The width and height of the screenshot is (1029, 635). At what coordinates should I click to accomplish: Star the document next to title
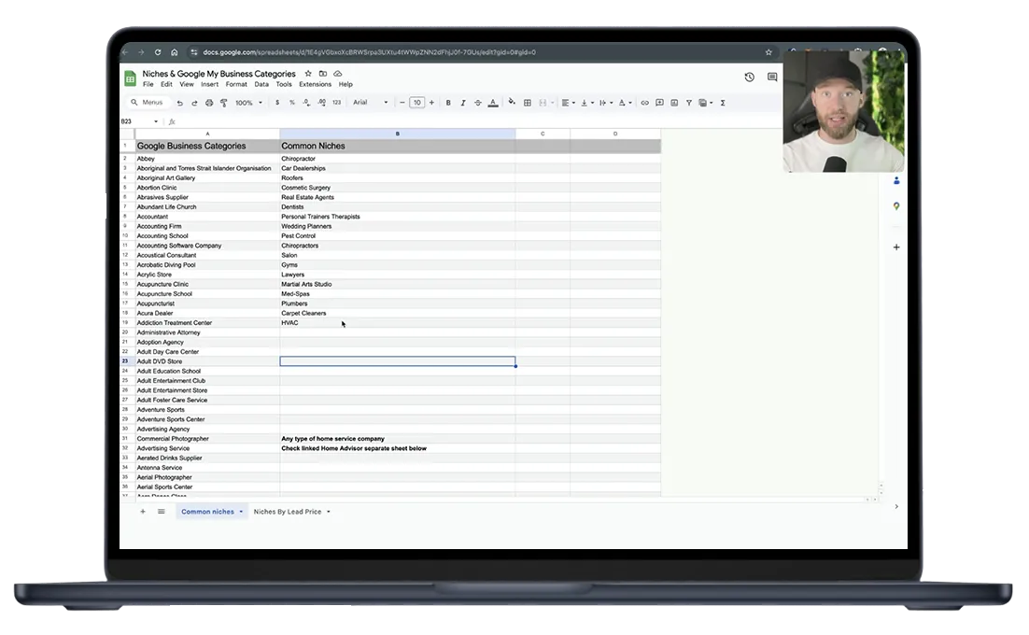(x=308, y=74)
